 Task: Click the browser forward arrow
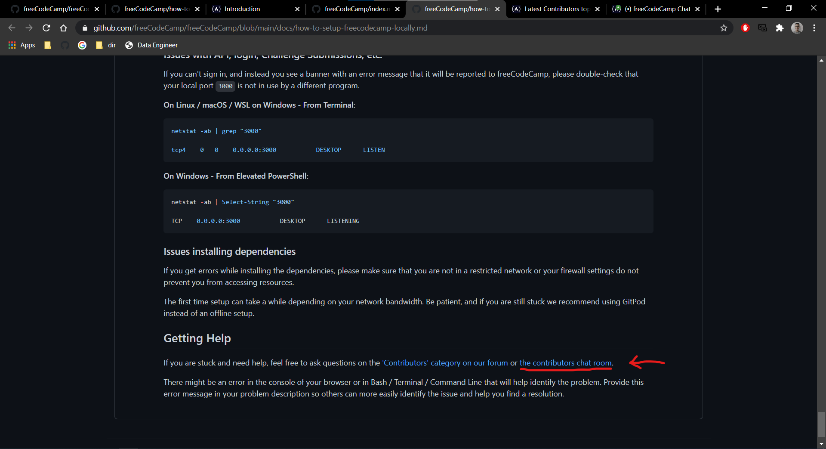(x=29, y=28)
